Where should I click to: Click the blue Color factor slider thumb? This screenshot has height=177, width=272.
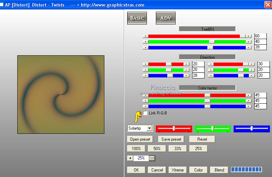tap(207, 106)
